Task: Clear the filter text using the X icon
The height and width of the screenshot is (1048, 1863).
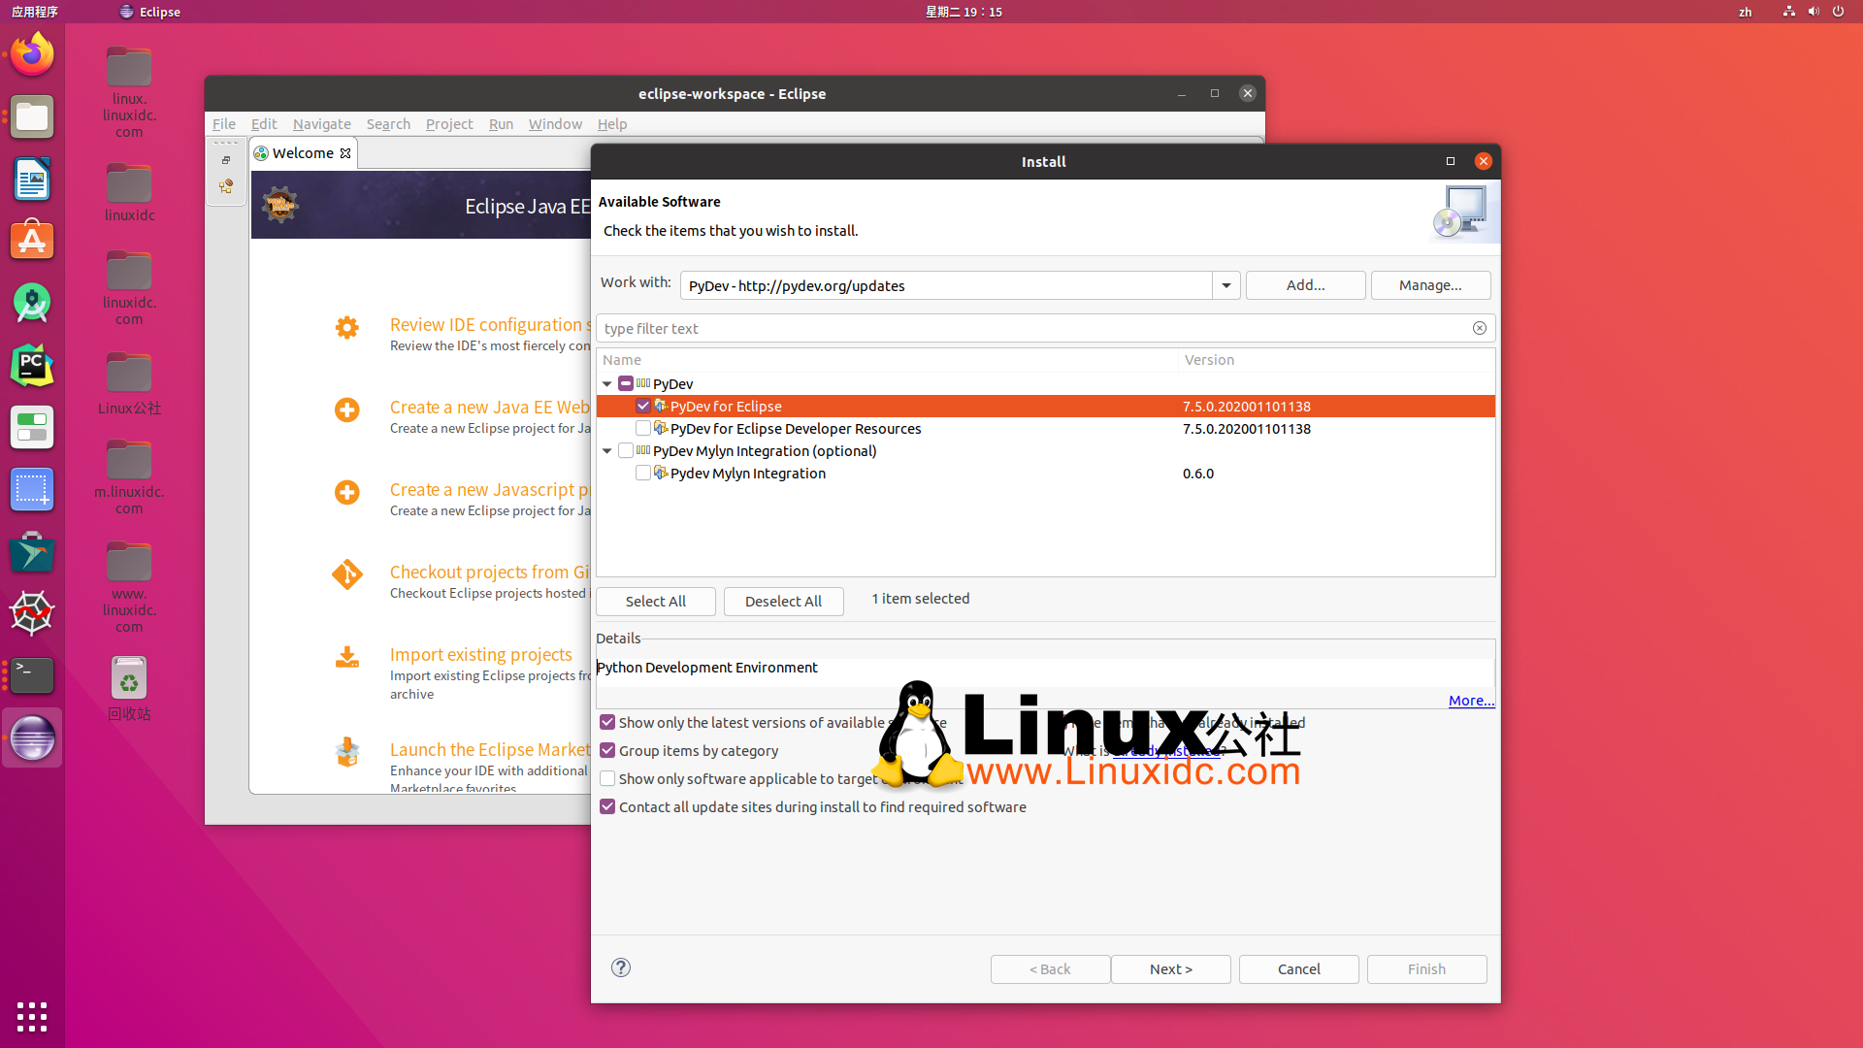Action: [x=1480, y=328]
